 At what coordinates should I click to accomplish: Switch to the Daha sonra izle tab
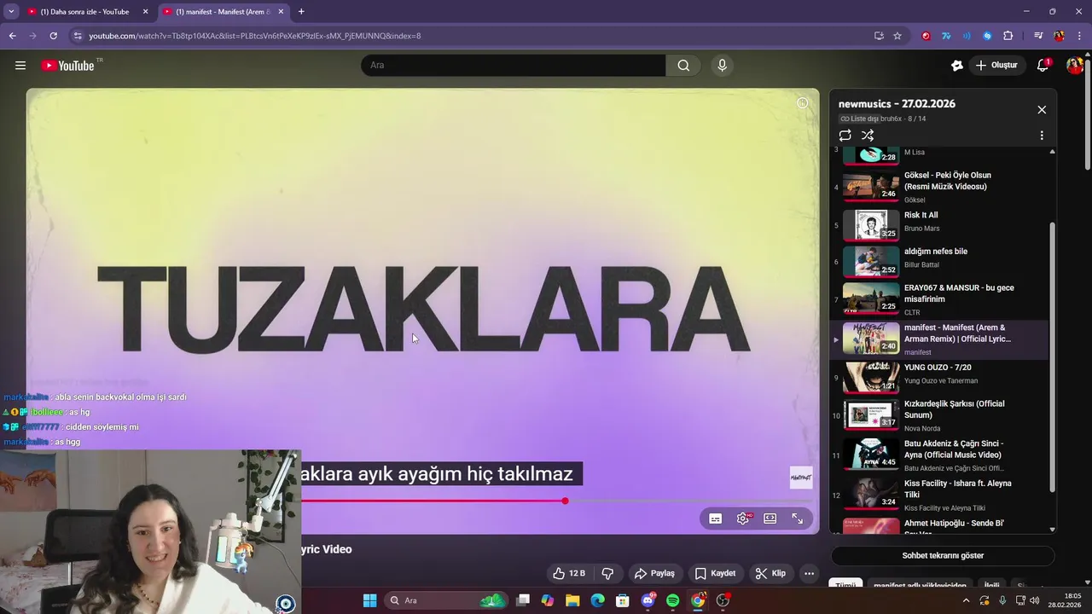point(85,12)
